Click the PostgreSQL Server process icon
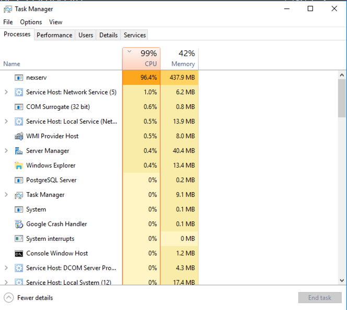The width and height of the screenshot is (347, 310). point(19,180)
